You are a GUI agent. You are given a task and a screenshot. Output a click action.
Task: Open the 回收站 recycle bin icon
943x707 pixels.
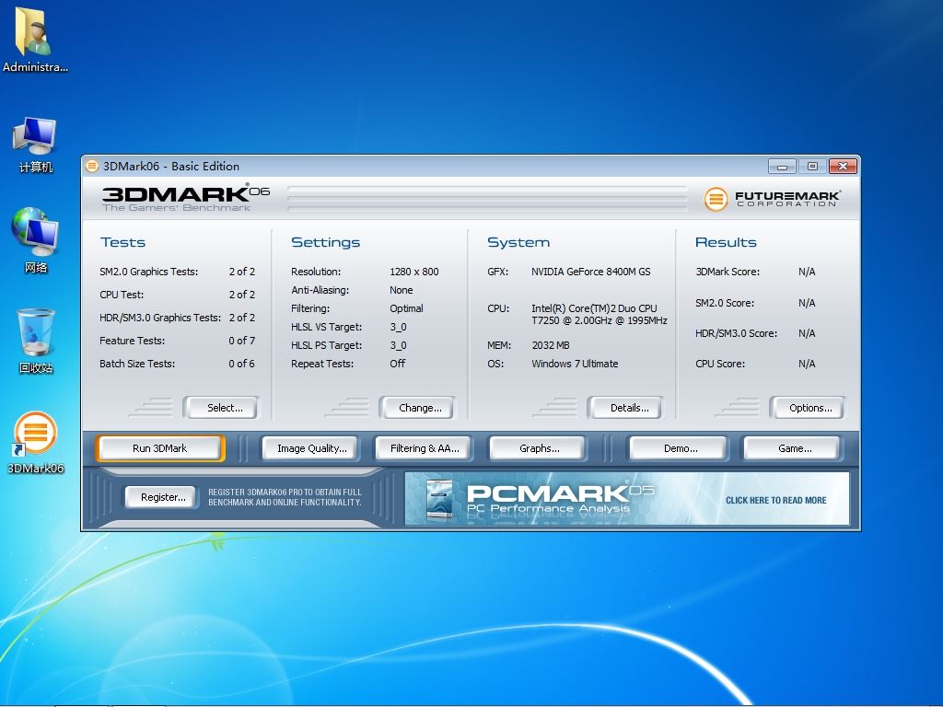coord(36,341)
